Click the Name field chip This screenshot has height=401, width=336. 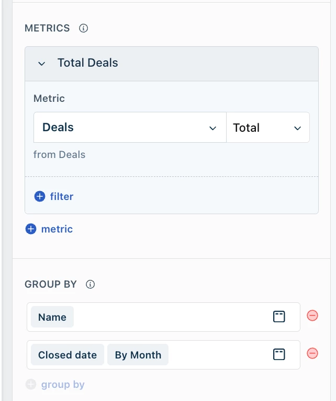click(x=52, y=317)
